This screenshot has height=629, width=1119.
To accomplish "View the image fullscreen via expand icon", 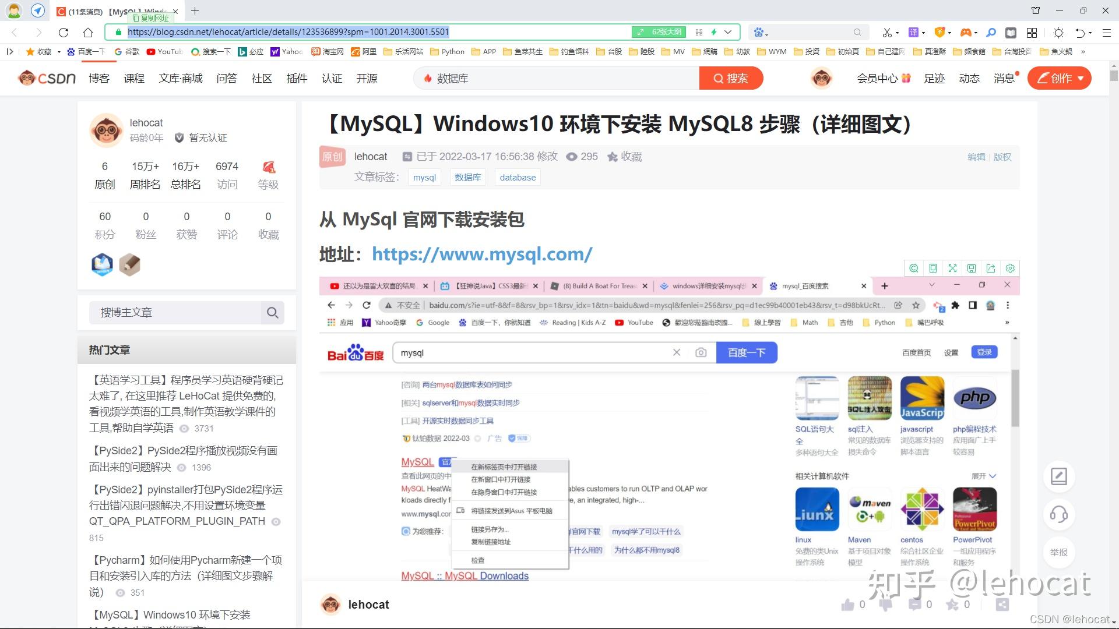I will (952, 268).
